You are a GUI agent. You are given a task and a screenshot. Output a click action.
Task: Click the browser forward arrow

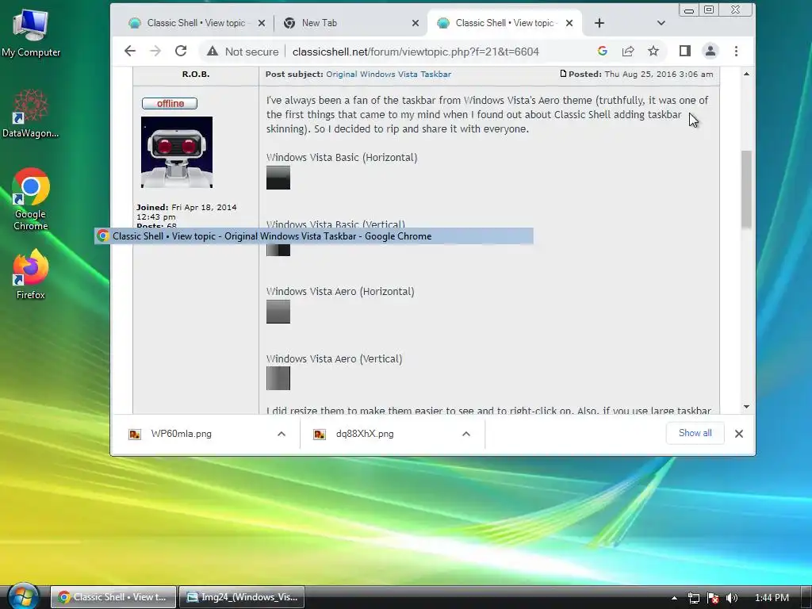pyautogui.click(x=155, y=51)
